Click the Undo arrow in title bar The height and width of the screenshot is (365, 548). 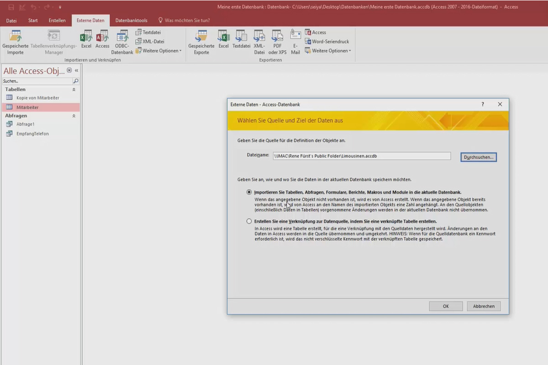click(33, 7)
